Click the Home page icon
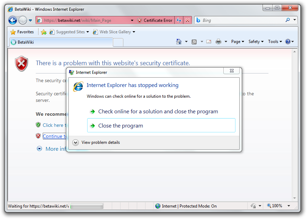 coord(179,42)
